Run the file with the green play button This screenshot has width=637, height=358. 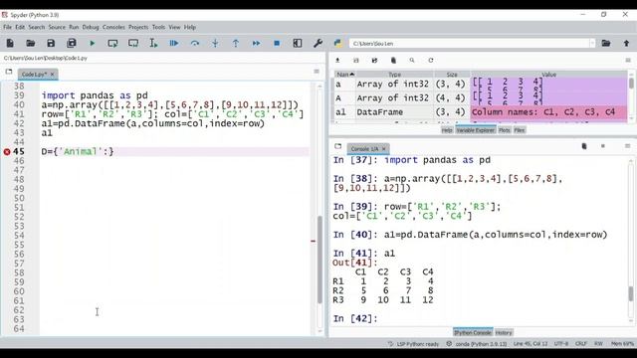[93, 43]
